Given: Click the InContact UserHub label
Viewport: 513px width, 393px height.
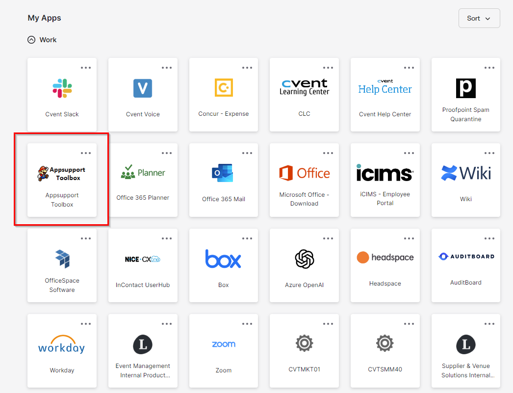Looking at the screenshot, I should click(x=143, y=285).
